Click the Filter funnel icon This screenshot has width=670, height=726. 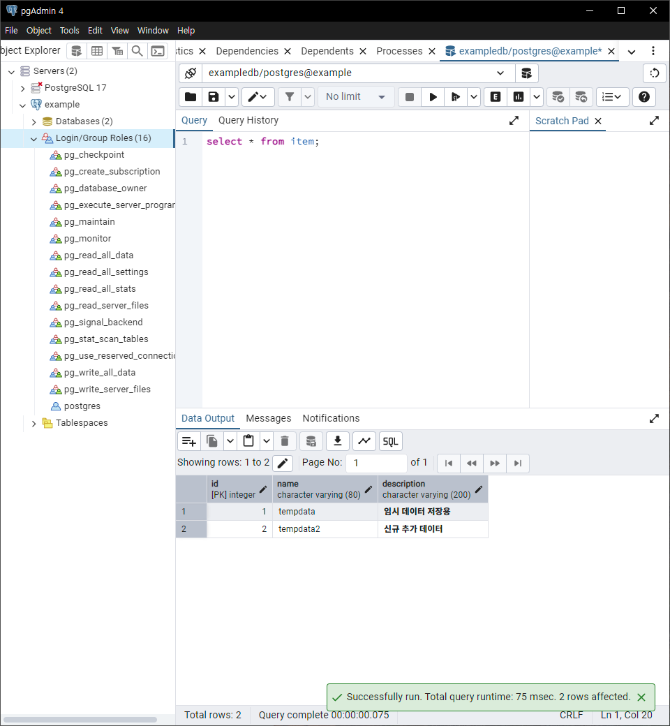point(290,97)
